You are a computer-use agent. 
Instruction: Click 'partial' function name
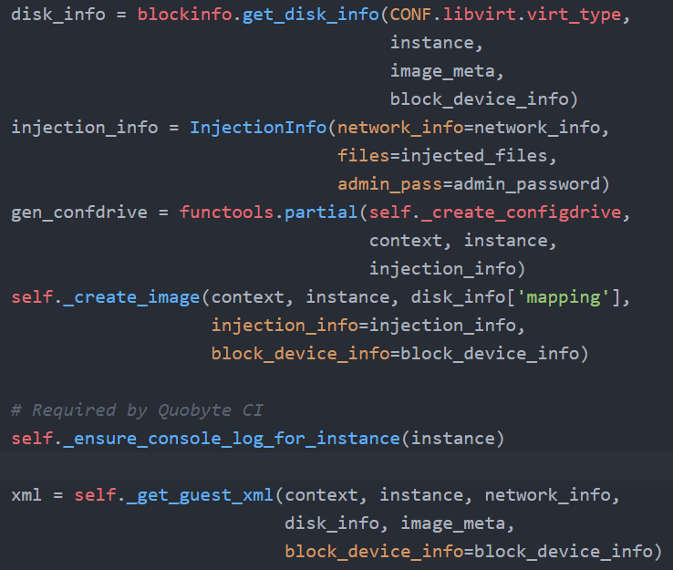point(321,212)
